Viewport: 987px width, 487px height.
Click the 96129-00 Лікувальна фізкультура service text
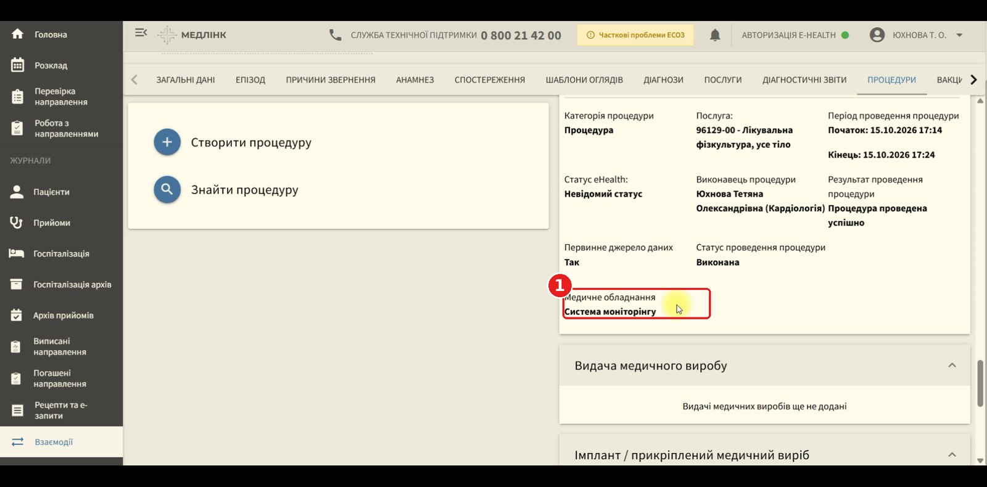(745, 137)
